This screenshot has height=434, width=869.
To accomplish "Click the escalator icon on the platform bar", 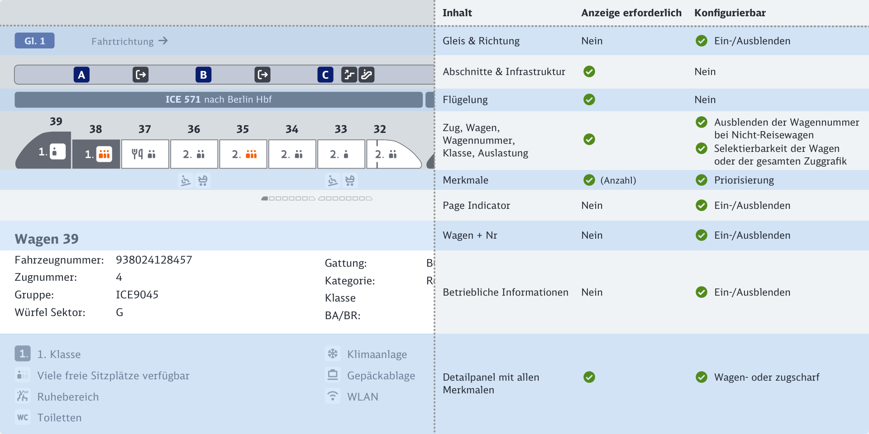I will (x=366, y=75).
